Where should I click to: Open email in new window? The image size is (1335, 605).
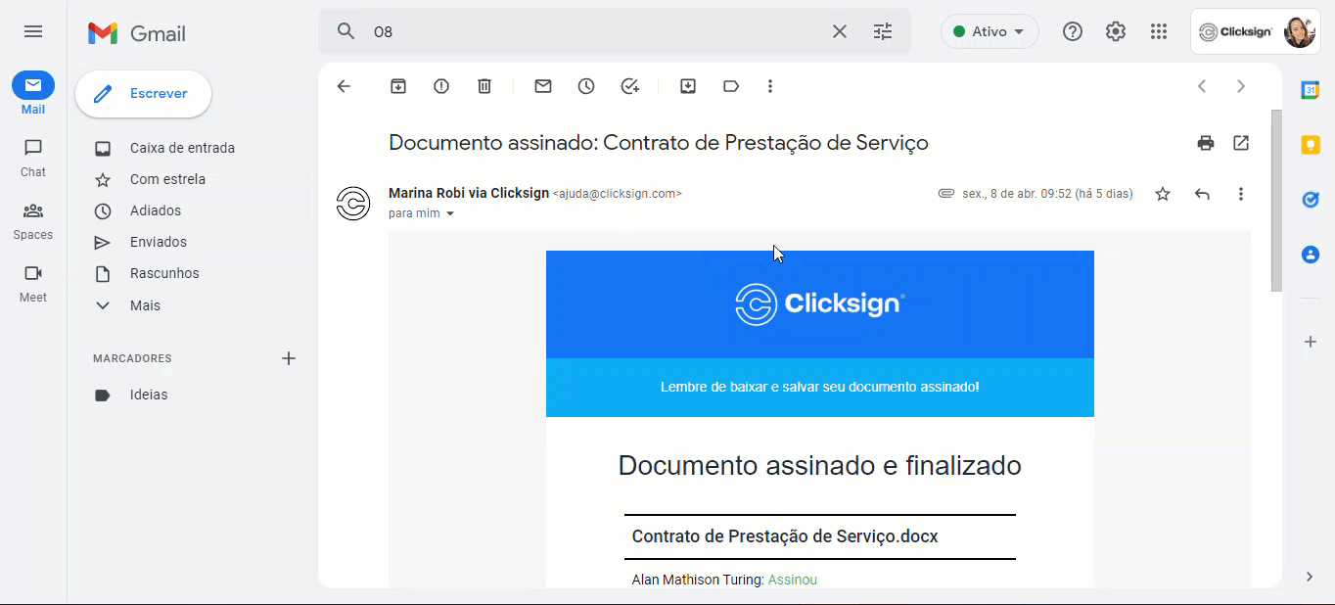pos(1241,143)
